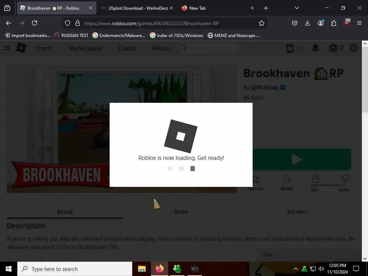Bookmark this page with star icon
Image resolution: width=368 pixels, height=276 pixels.
(262, 23)
